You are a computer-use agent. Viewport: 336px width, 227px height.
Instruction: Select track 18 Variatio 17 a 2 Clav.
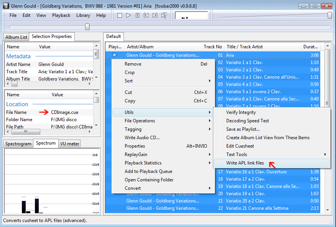click(267, 179)
